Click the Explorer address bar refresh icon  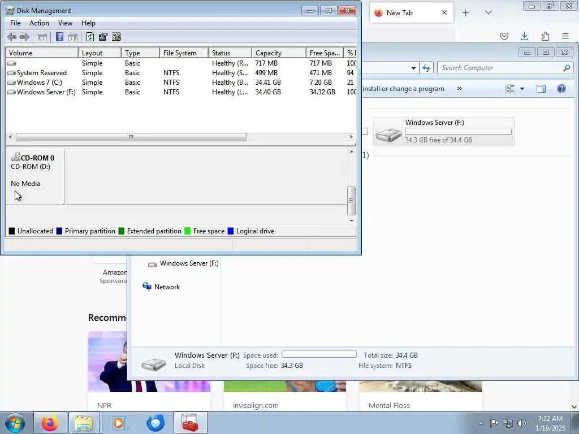(x=426, y=68)
